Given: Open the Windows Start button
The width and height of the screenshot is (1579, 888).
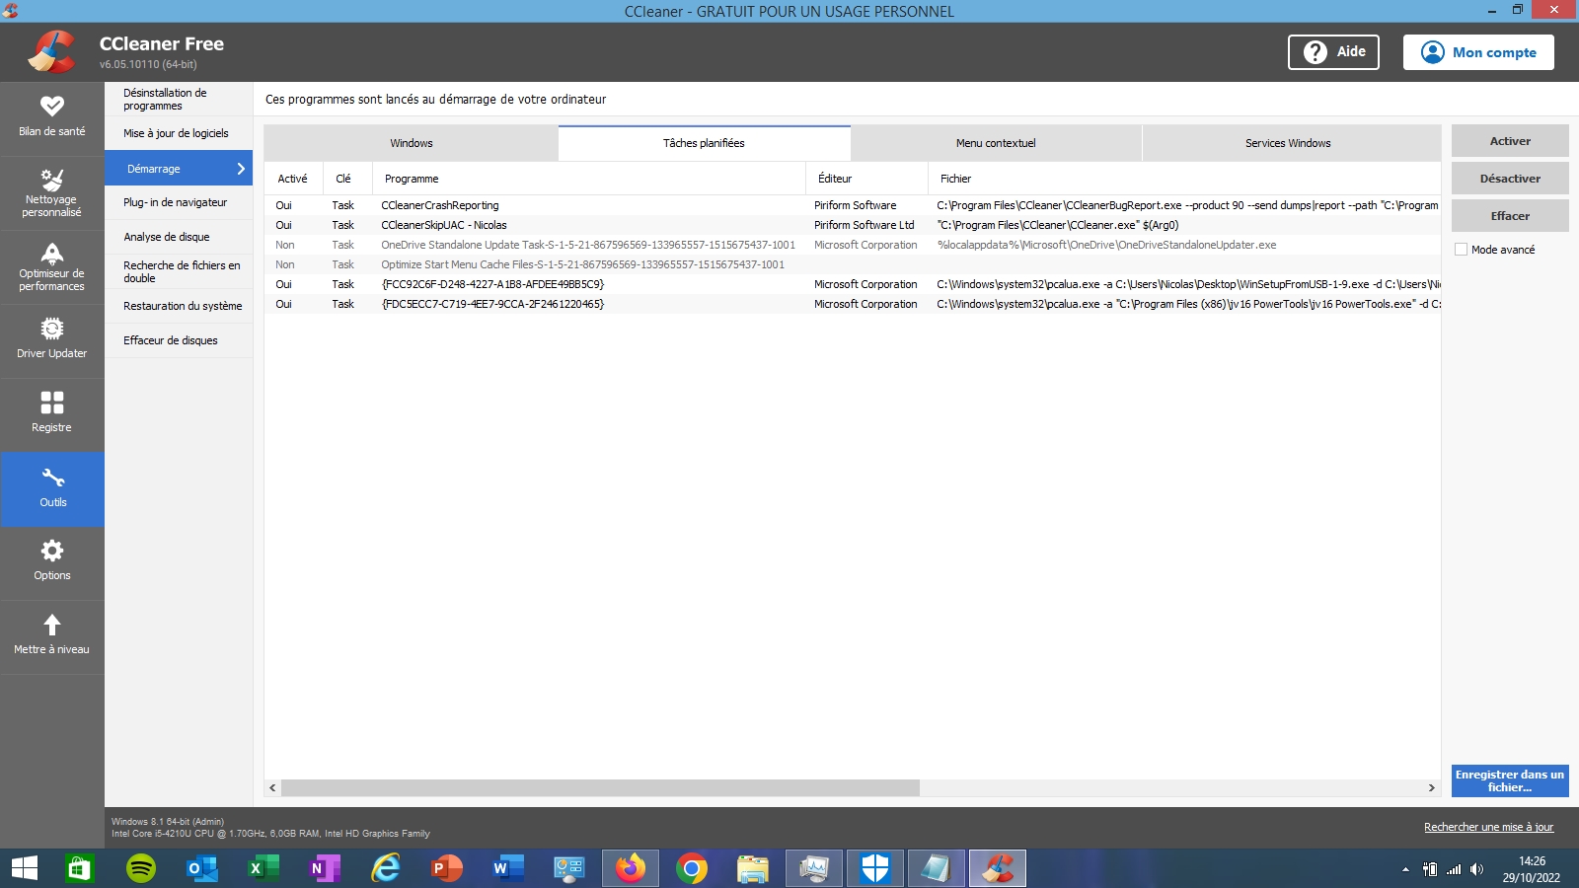Looking at the screenshot, I should click(25, 868).
